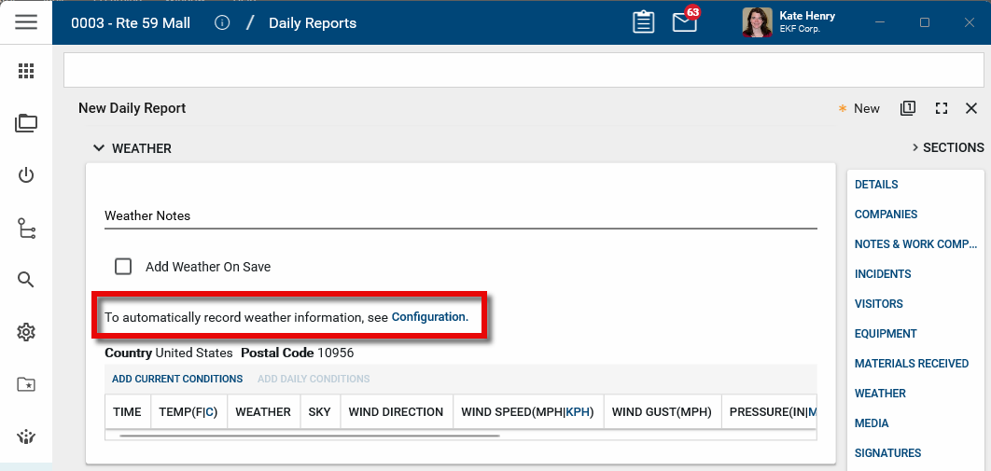Open the search icon in sidebar
This screenshot has width=991, height=471.
click(26, 280)
